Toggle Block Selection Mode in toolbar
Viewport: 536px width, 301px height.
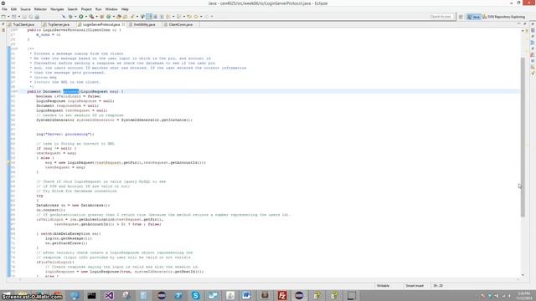click(x=155, y=17)
